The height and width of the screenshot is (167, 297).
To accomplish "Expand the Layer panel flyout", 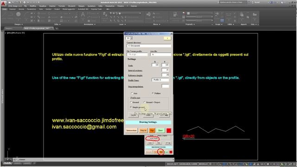I will [122, 25].
